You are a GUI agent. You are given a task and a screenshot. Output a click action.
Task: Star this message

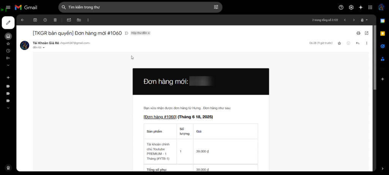coord(339,43)
